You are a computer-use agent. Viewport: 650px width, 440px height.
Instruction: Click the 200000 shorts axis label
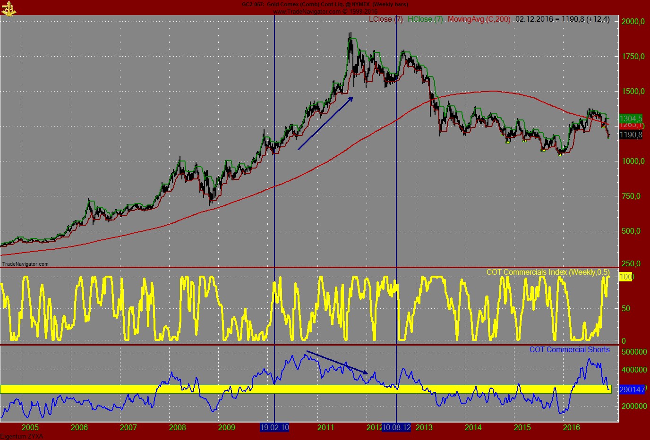coord(634,406)
